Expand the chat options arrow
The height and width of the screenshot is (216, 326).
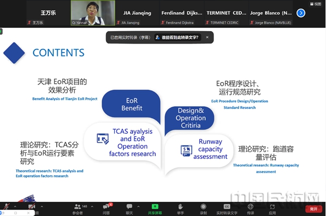click(139, 207)
